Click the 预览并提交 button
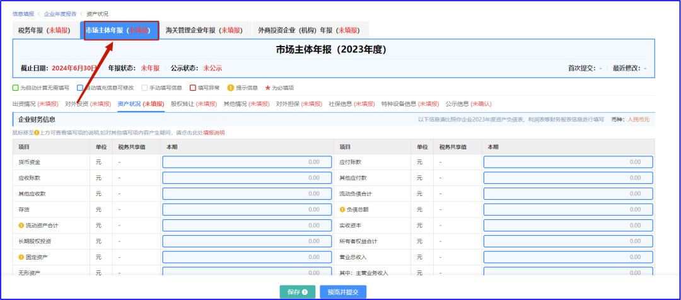Screen dimensions: 681x300 [x=343, y=292]
